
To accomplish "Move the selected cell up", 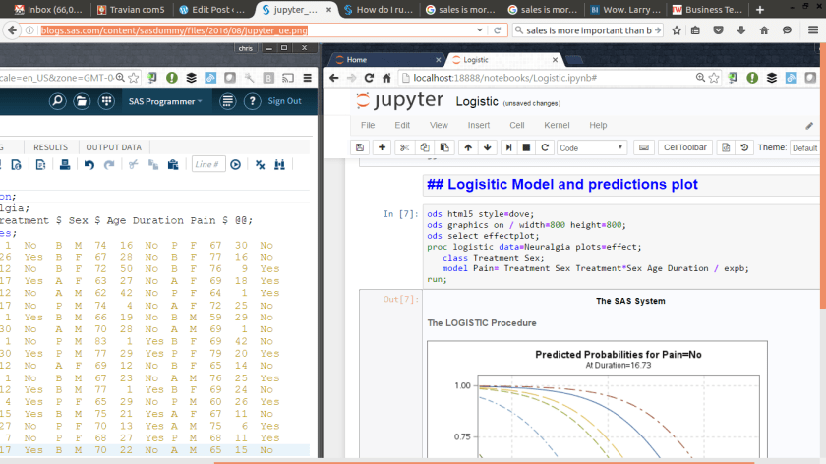I will click(468, 148).
